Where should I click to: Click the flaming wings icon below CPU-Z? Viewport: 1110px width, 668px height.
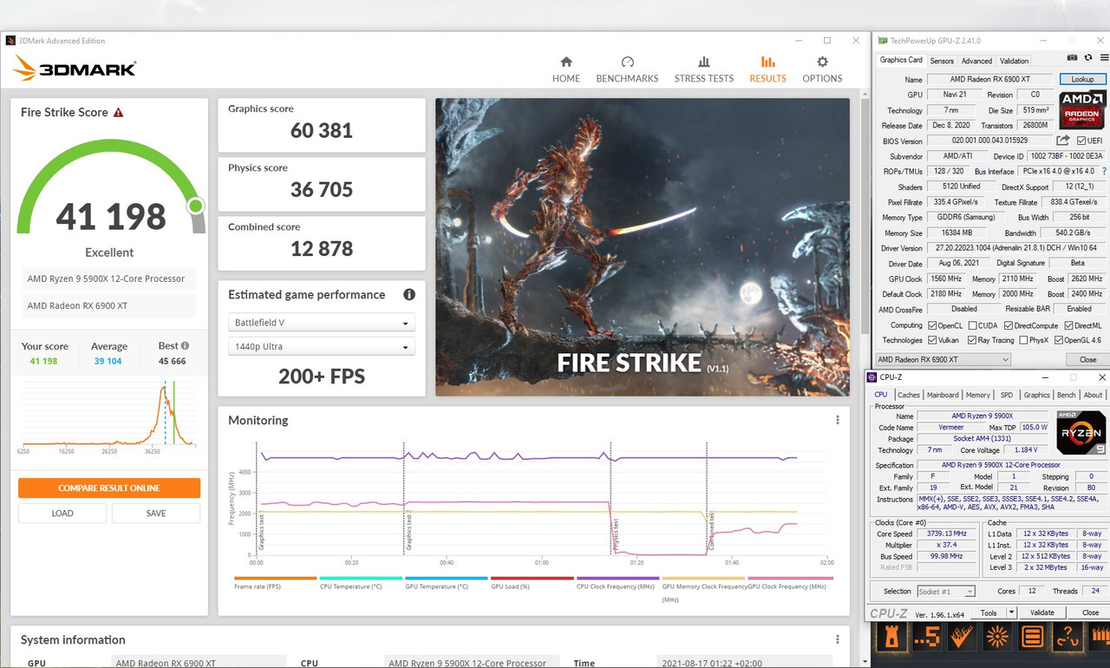click(x=961, y=638)
